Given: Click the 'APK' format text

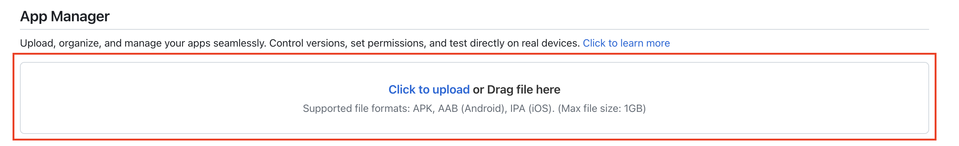Looking at the screenshot, I should pos(423,109).
